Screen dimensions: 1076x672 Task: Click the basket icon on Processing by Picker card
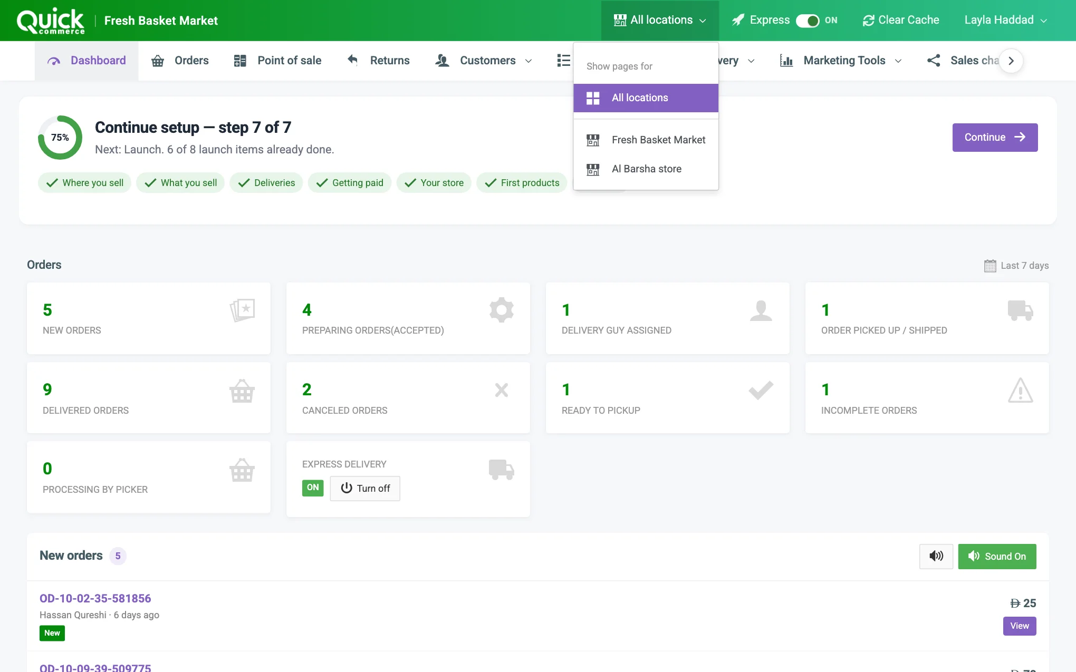pos(242,470)
